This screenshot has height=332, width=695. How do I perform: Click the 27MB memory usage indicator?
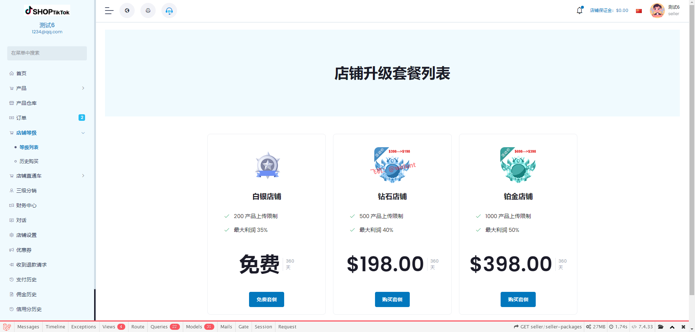tap(595, 327)
